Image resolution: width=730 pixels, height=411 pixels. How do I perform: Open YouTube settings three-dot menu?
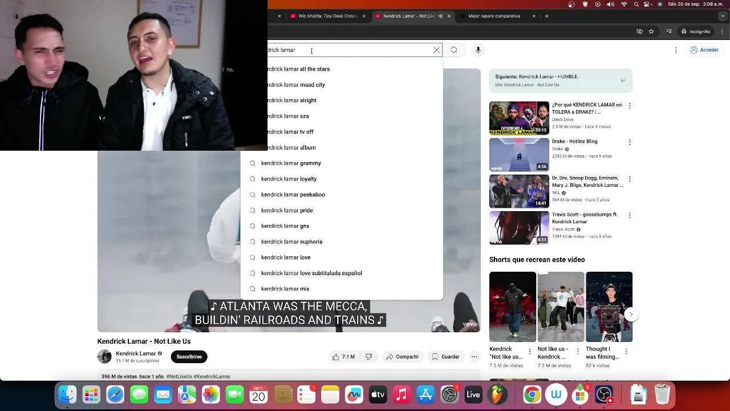point(676,50)
